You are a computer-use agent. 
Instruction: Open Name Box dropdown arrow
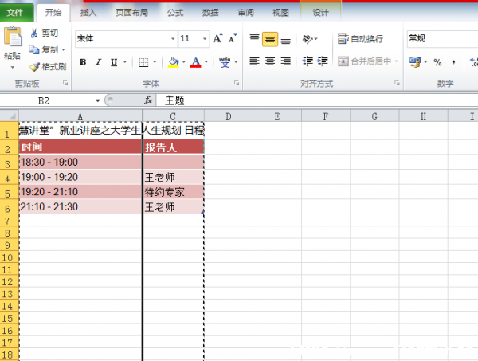tap(97, 100)
